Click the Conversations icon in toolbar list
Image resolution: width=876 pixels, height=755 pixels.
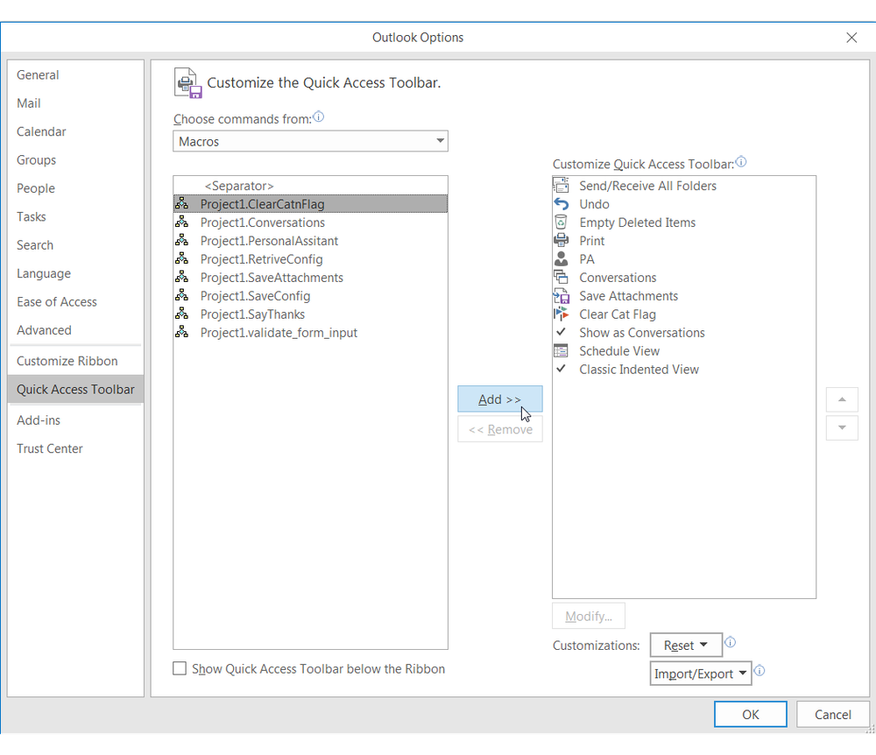tap(561, 278)
